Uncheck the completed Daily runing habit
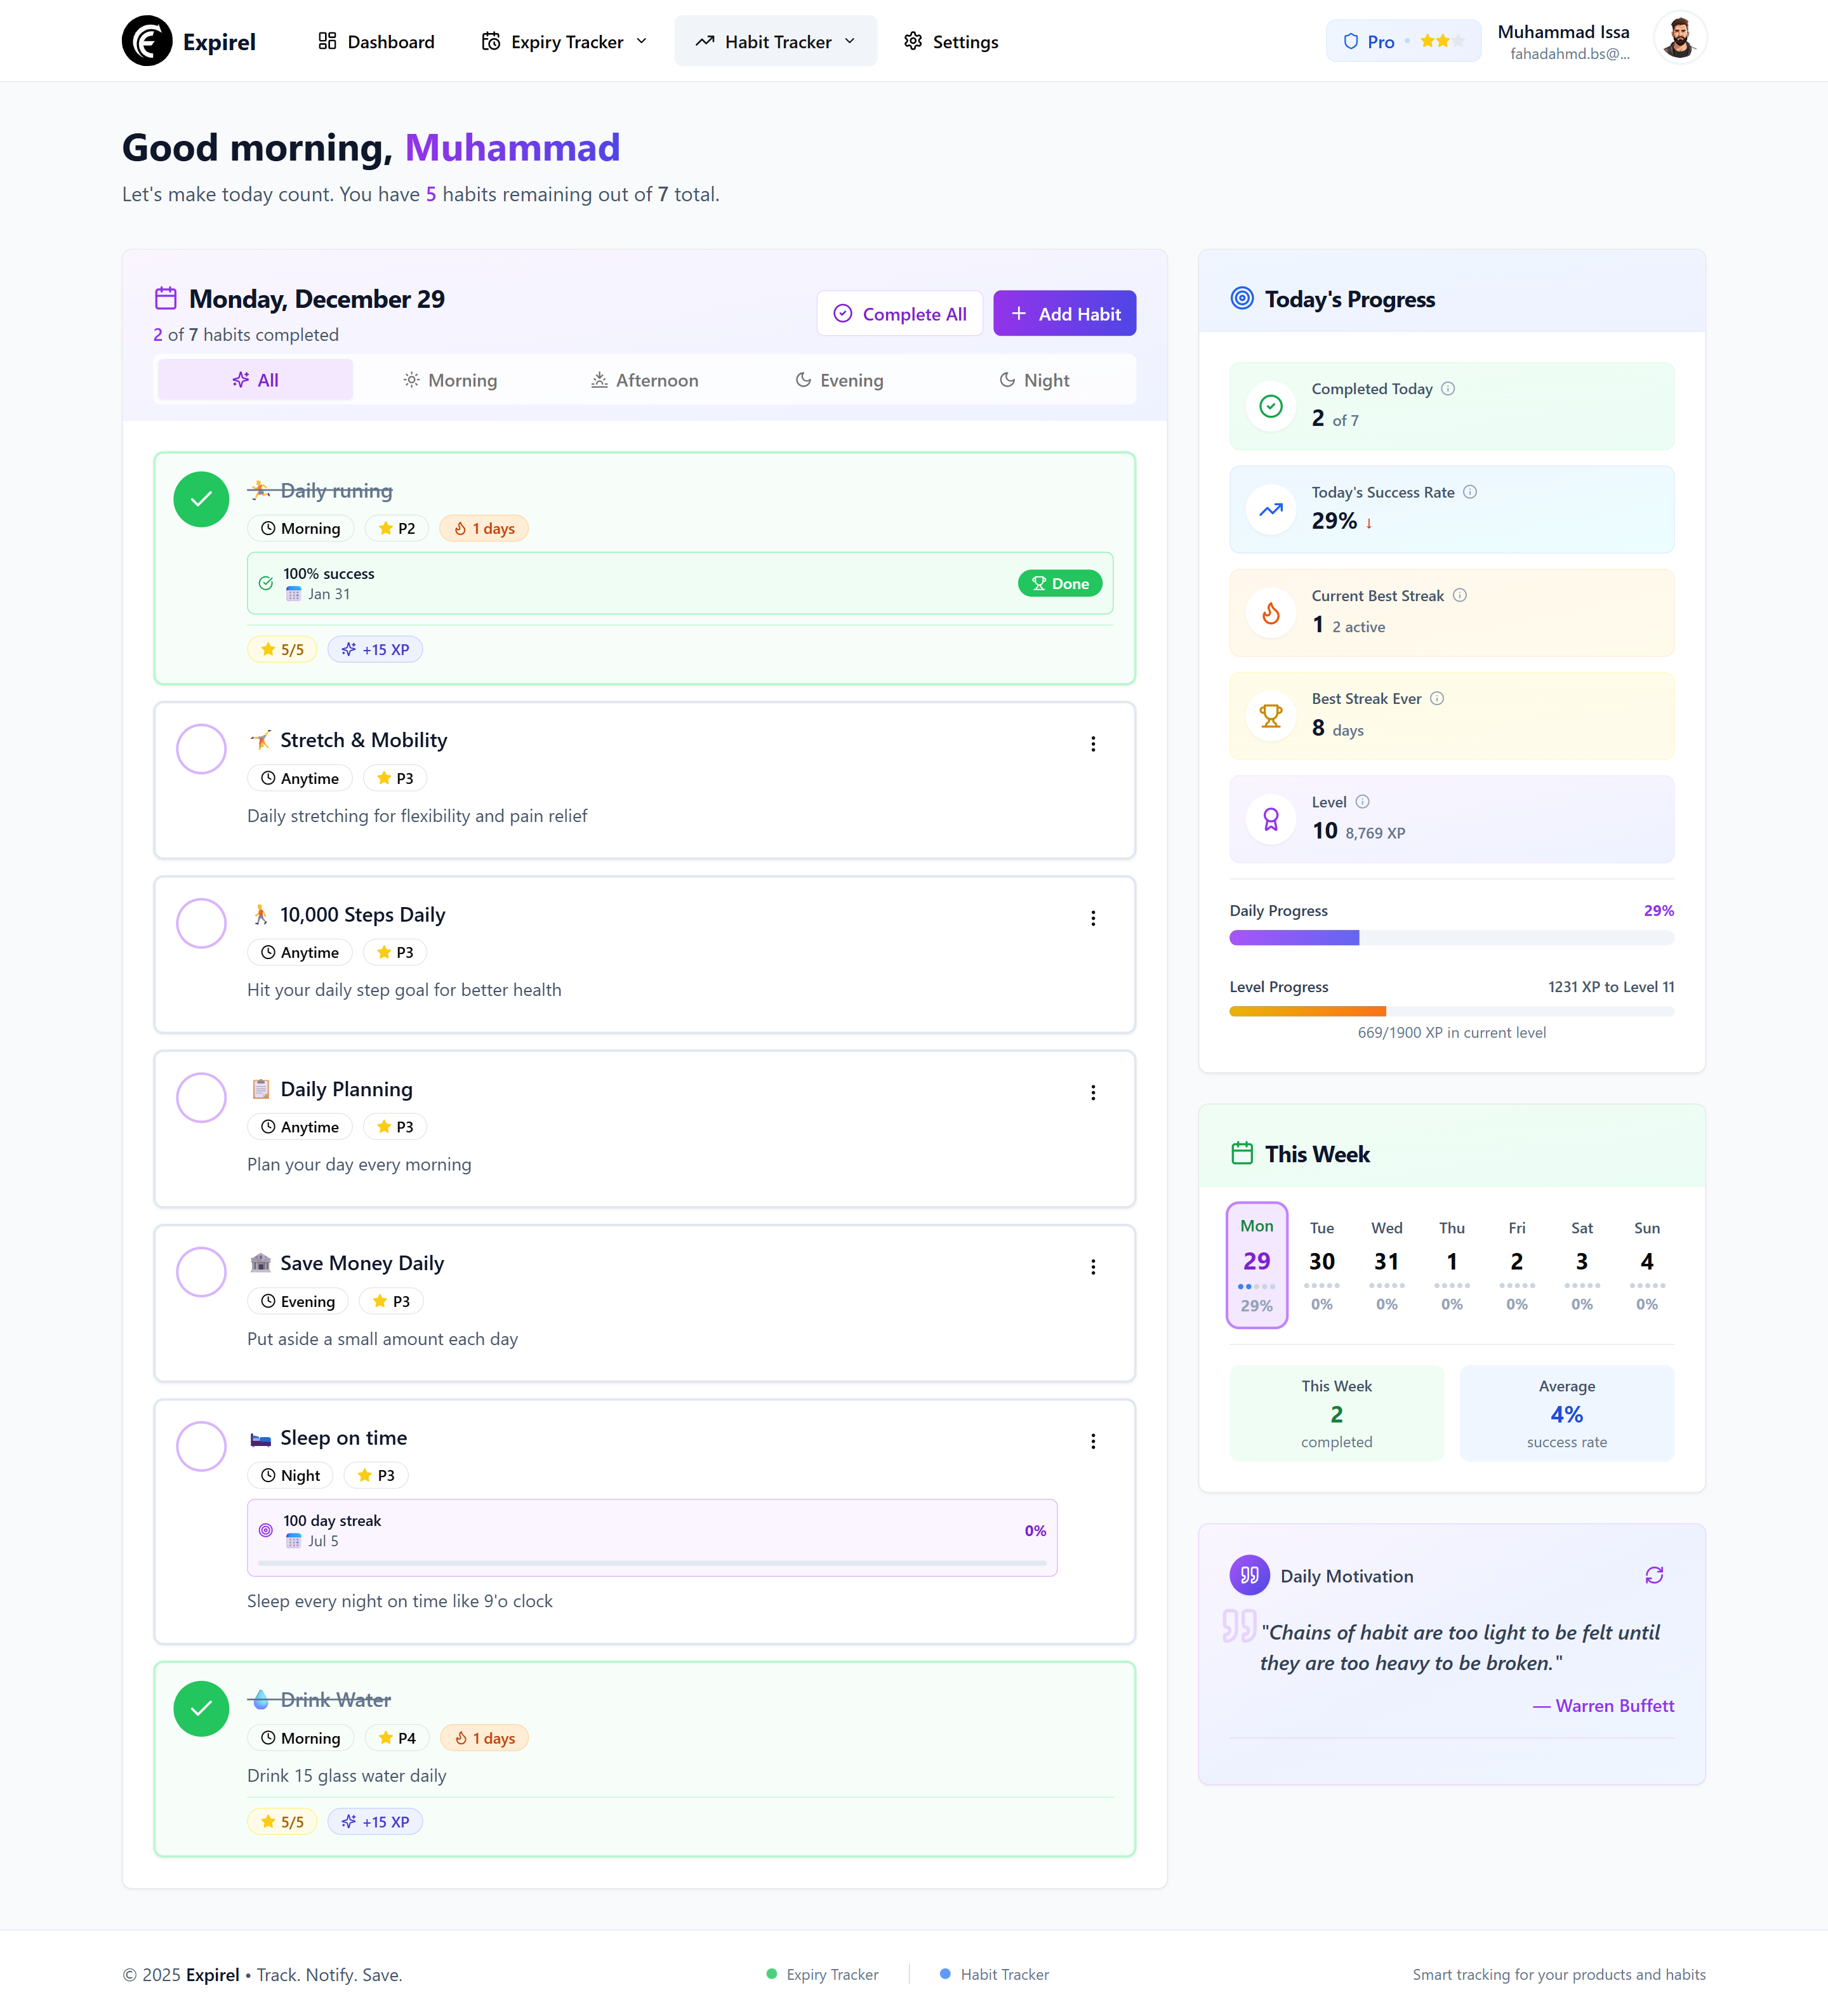1828x2016 pixels. coord(201,499)
